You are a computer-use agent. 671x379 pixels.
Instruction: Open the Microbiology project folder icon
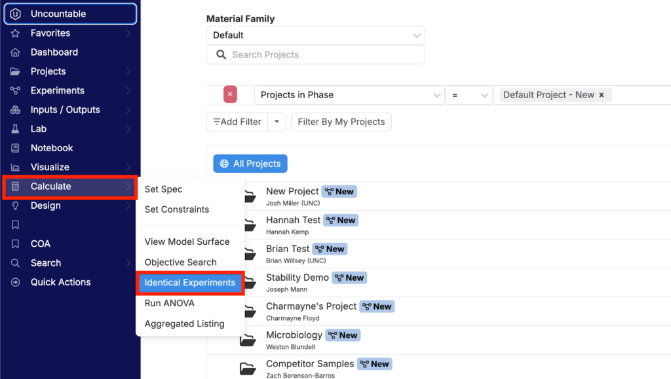tap(248, 340)
